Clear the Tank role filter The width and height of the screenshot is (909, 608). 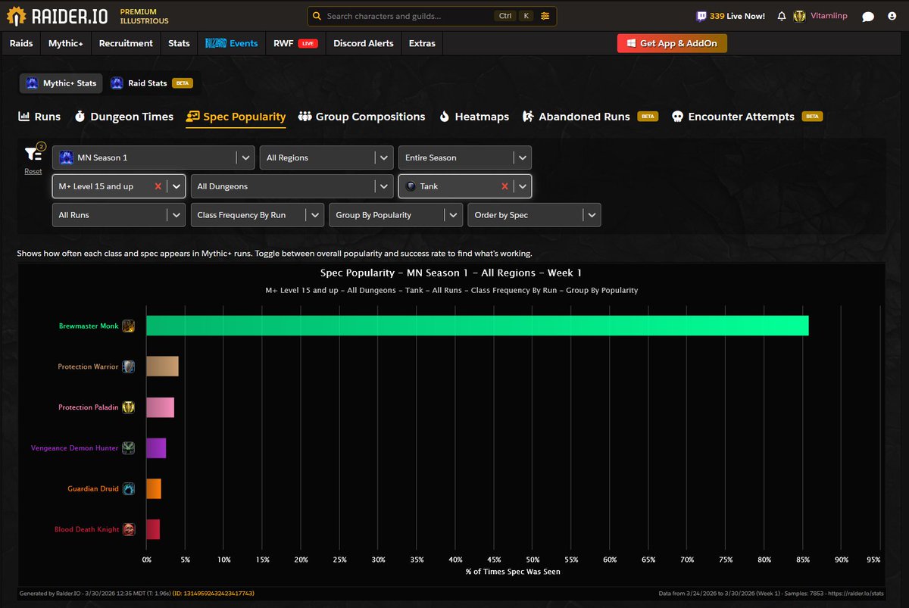(x=504, y=186)
